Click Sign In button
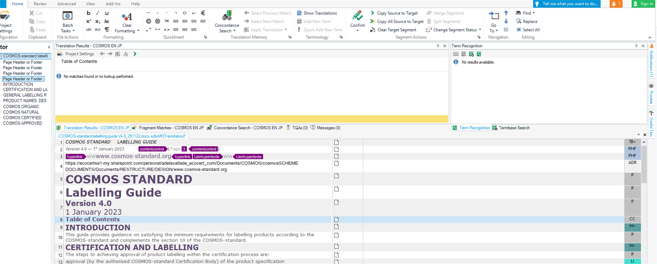Viewport: 657px width, 264px height. [644, 4]
